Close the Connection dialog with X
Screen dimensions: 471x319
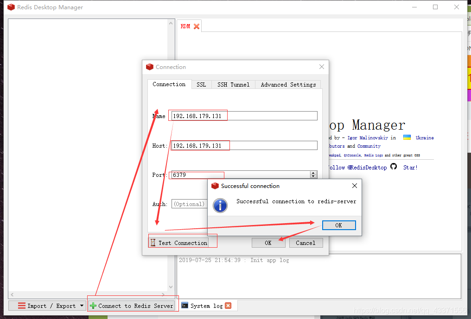[x=322, y=67]
